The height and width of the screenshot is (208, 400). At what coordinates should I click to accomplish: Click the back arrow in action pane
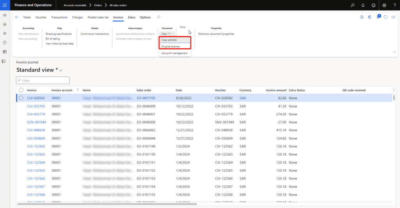tap(17, 17)
